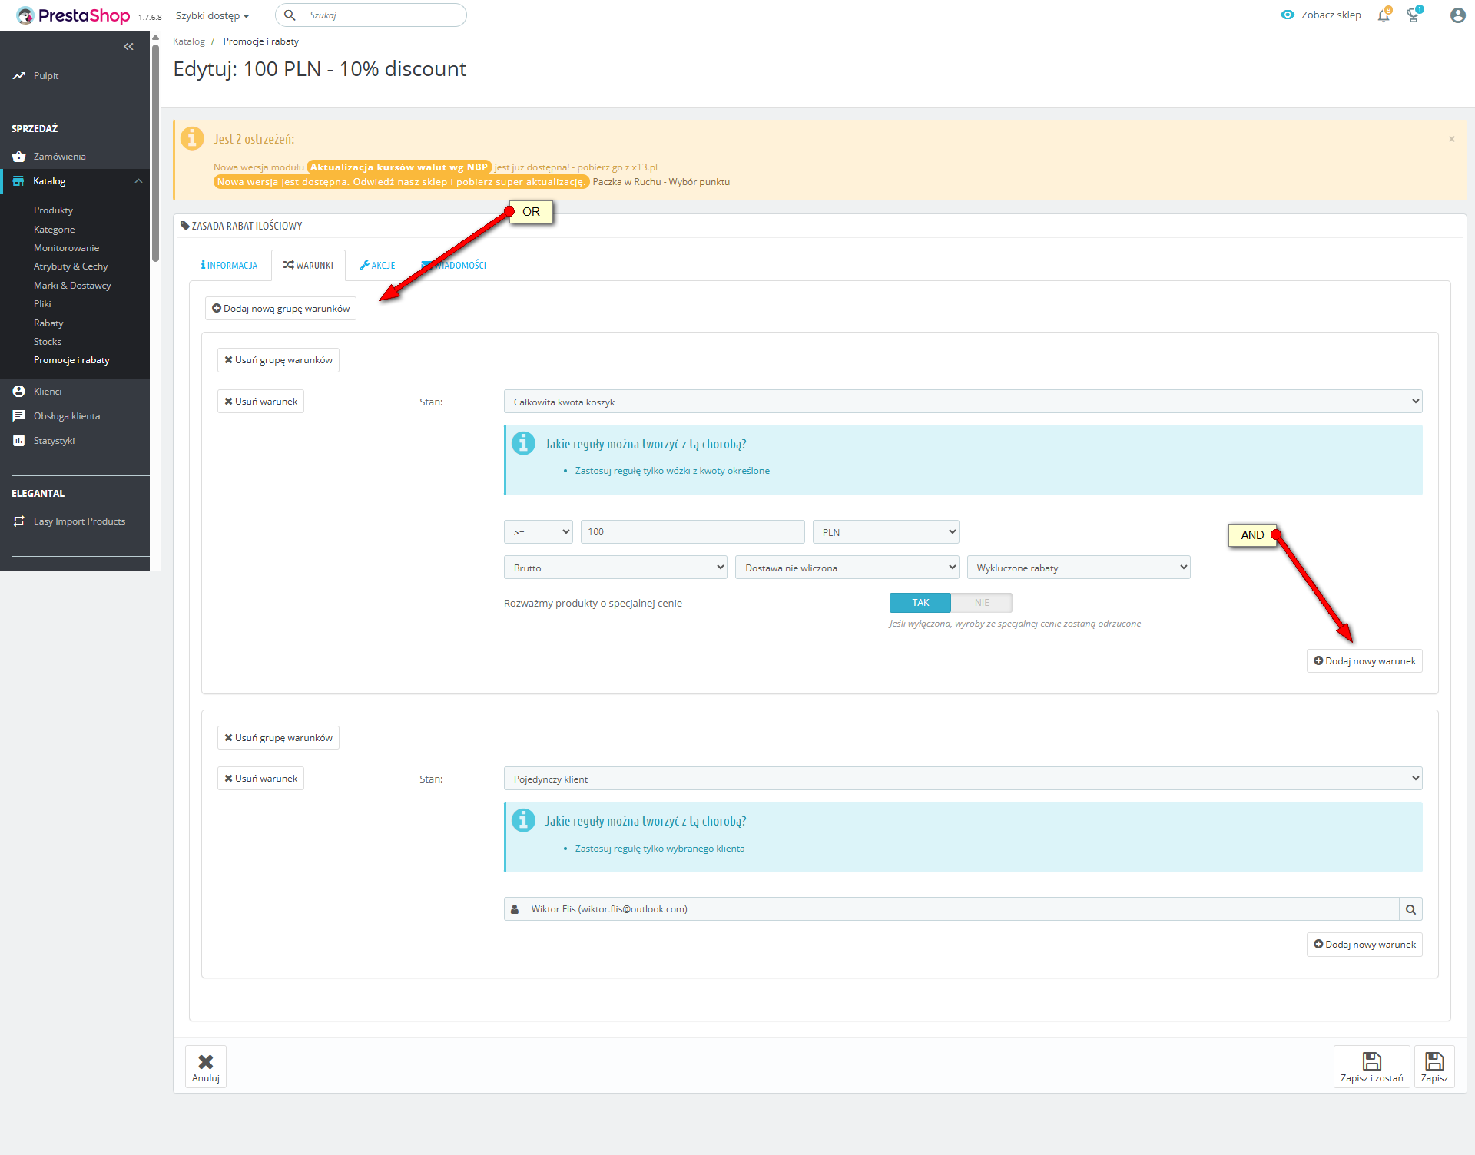Click info icon in single customer hint
The image size is (1475, 1155).
[524, 820]
